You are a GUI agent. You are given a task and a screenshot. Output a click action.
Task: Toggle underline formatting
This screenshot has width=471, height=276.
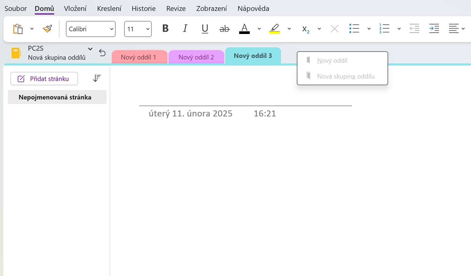[205, 29]
